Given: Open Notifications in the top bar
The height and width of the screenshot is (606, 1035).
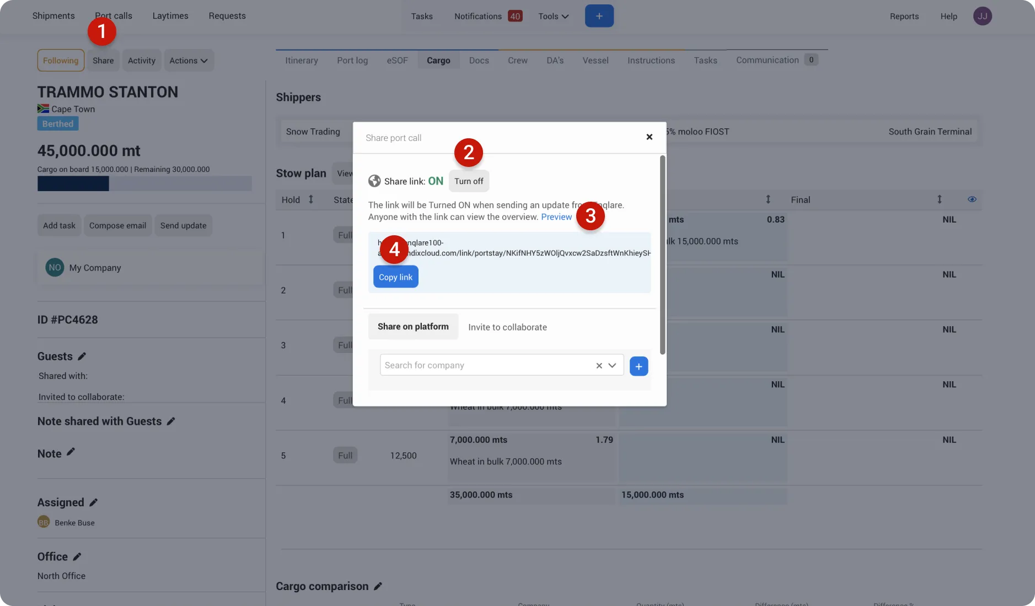Looking at the screenshot, I should [488, 17].
